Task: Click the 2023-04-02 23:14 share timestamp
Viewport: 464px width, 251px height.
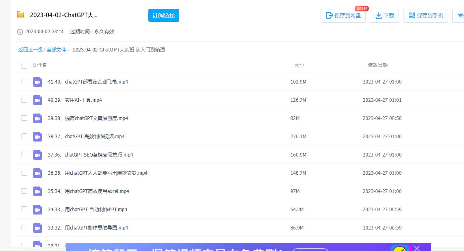Action: click(44, 32)
